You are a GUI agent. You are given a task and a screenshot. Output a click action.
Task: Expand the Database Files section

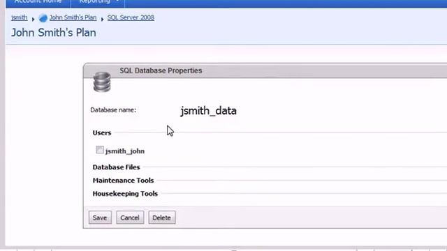(117, 167)
